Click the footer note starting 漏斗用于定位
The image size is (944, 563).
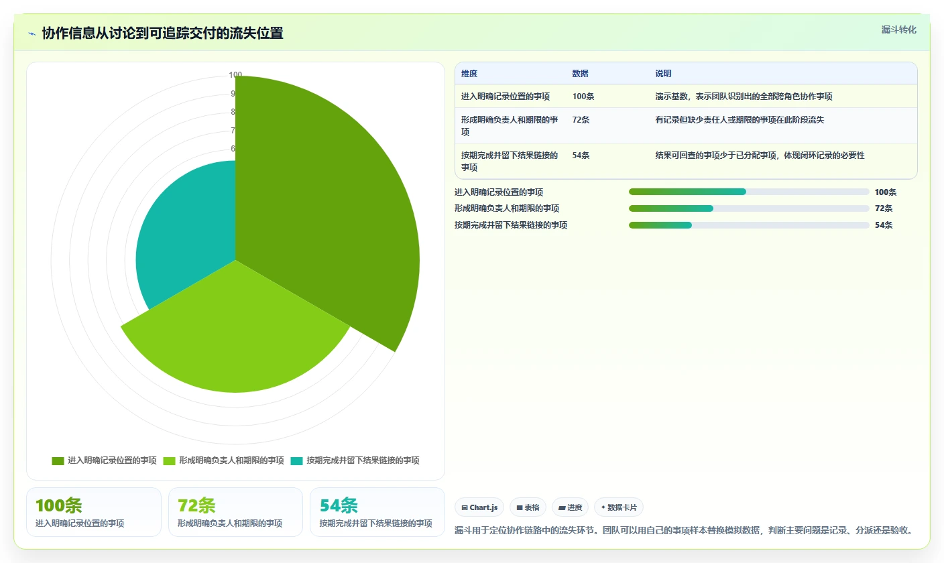pos(684,531)
